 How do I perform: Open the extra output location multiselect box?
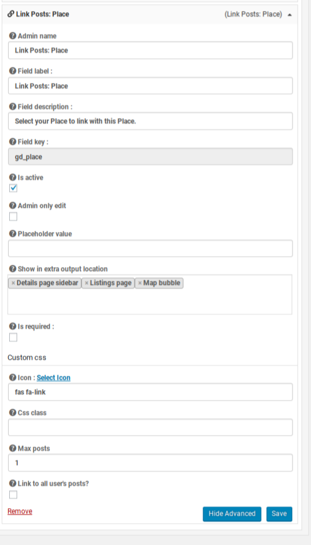coord(150,295)
